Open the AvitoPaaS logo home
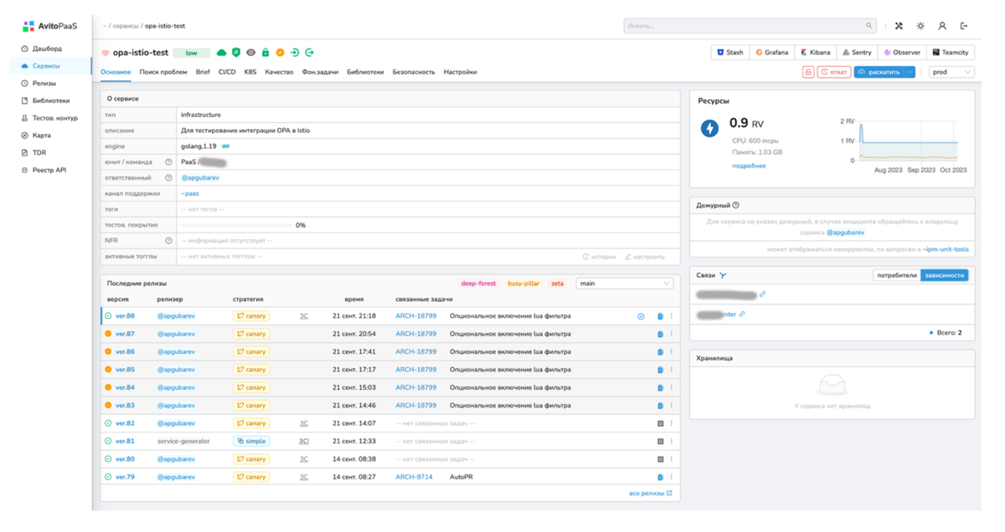Viewport: 1005px width, 532px height. coord(51,26)
